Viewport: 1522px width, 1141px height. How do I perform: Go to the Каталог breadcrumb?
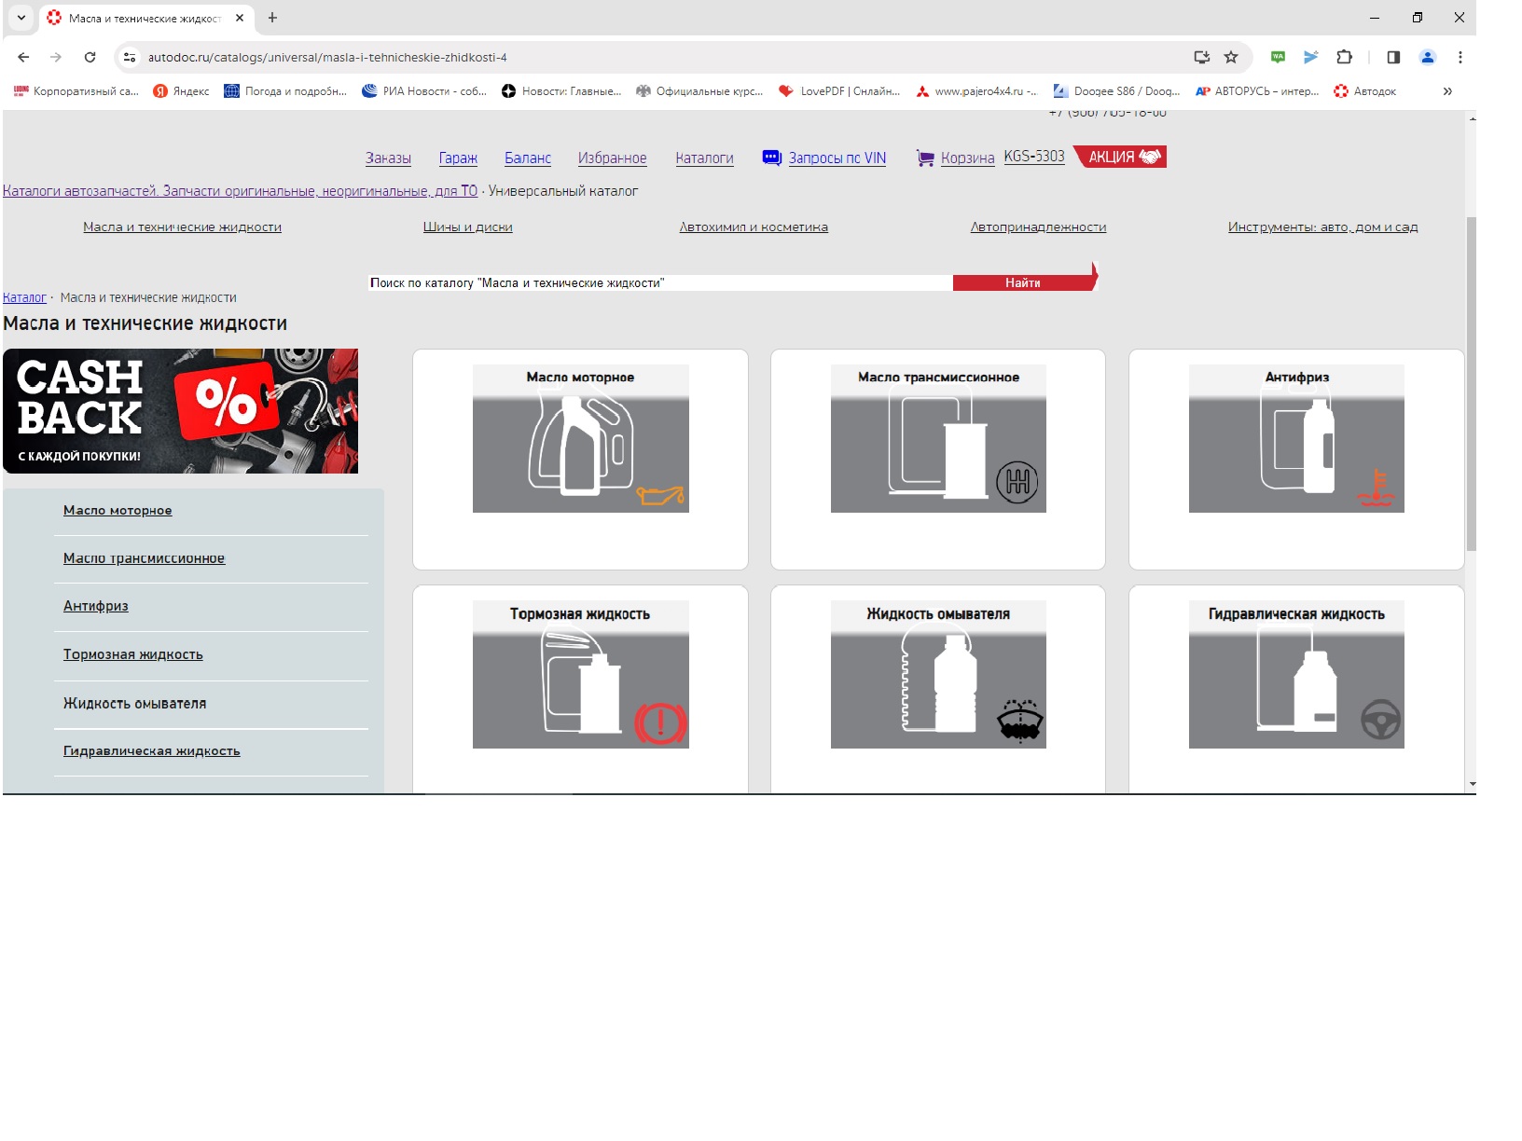pyautogui.click(x=24, y=297)
